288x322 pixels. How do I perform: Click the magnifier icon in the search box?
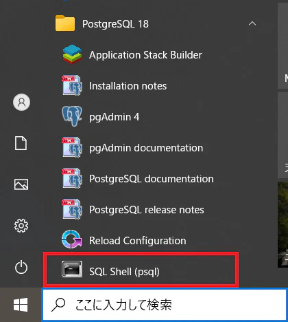coord(58,305)
